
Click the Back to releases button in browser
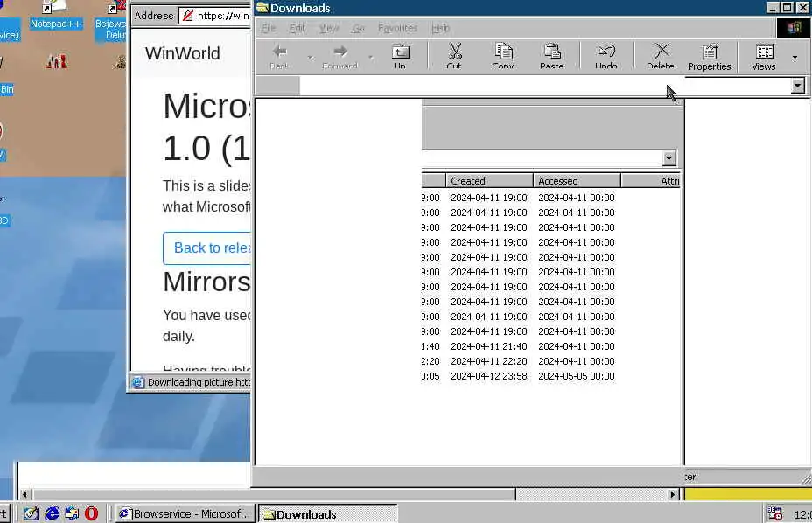point(207,248)
